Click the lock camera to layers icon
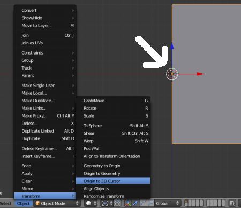The height and width of the screenshot is (208, 241). (x=232, y=203)
